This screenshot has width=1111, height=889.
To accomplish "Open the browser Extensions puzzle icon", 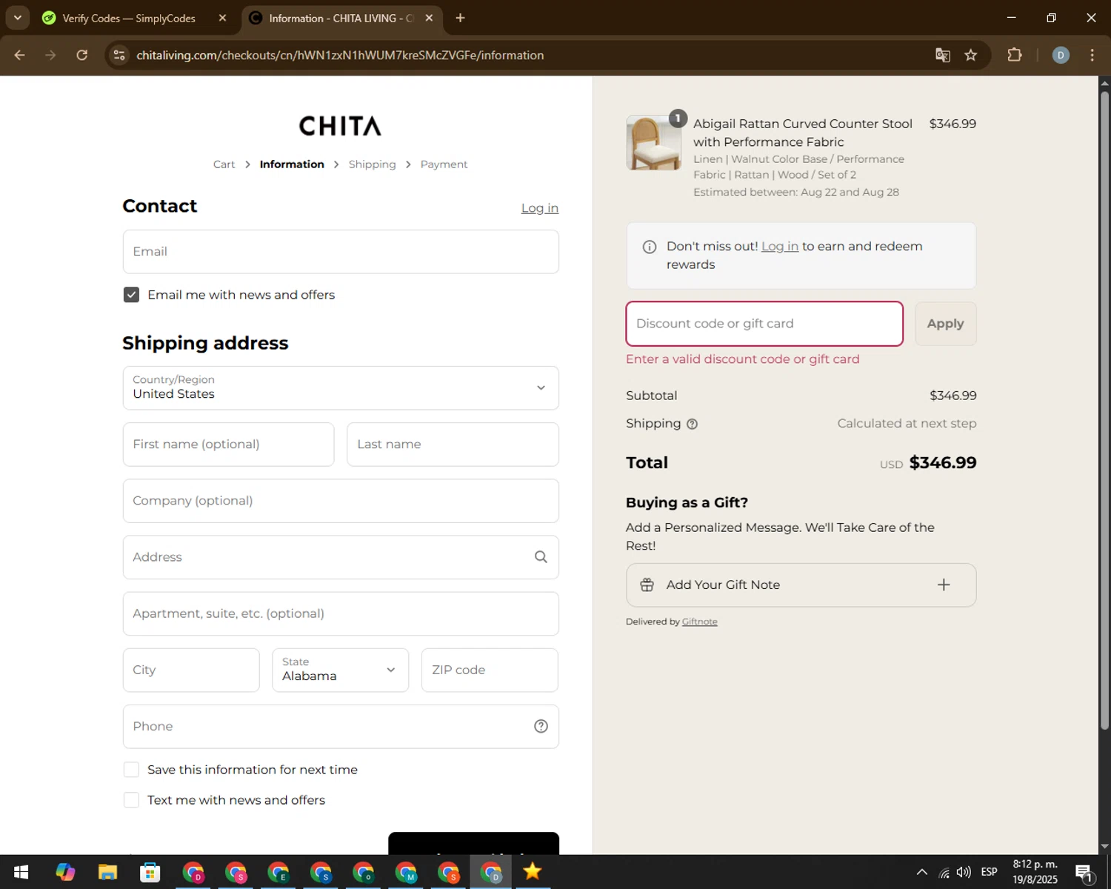I will pos(1015,55).
